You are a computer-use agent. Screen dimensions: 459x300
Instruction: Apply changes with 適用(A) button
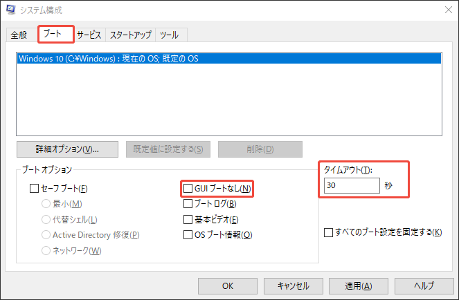359,286
